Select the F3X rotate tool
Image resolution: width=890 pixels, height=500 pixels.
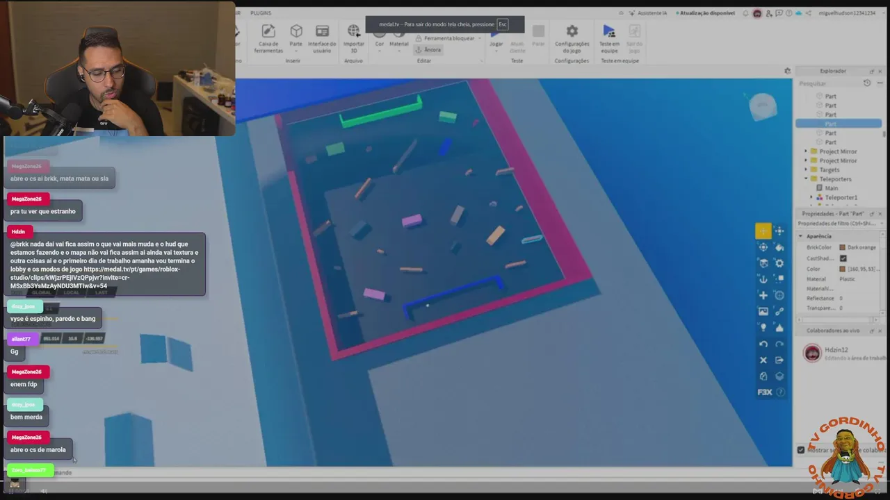[763, 247]
